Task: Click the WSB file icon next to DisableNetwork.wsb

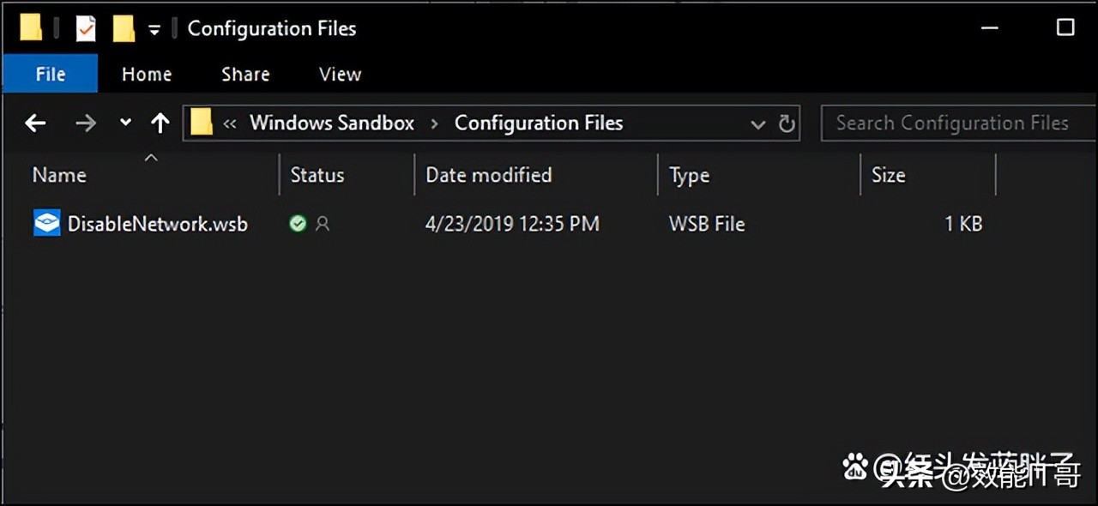Action: (46, 223)
